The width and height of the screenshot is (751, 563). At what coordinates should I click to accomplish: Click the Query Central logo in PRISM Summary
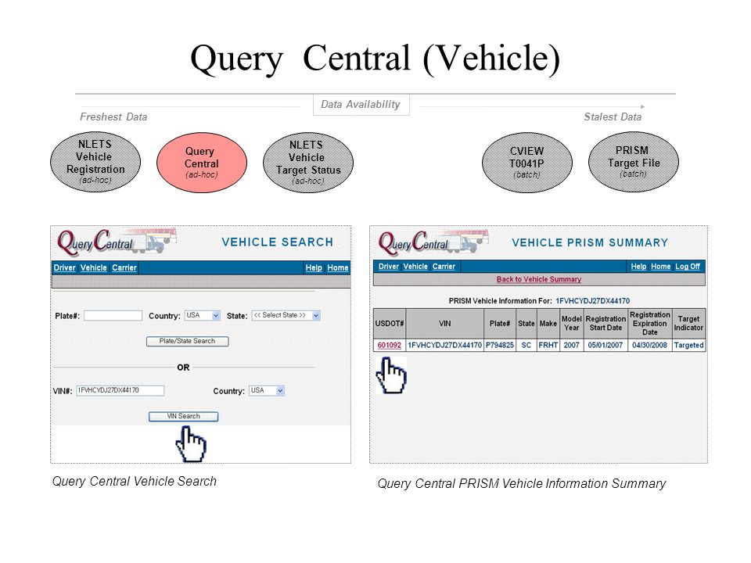[x=433, y=242]
